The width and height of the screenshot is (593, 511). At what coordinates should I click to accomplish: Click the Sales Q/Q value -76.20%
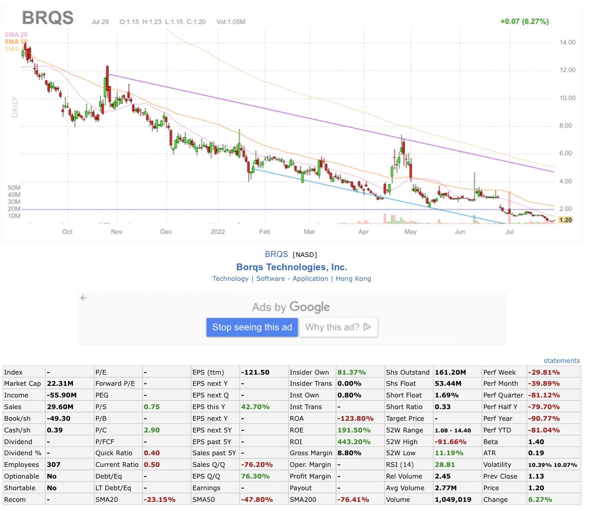257,465
